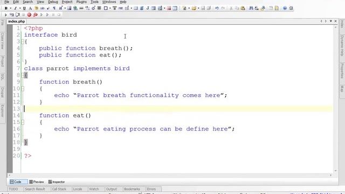Viewport: 345px width, 194px height.
Task: Select the index.php document tab
Action: click(17, 22)
